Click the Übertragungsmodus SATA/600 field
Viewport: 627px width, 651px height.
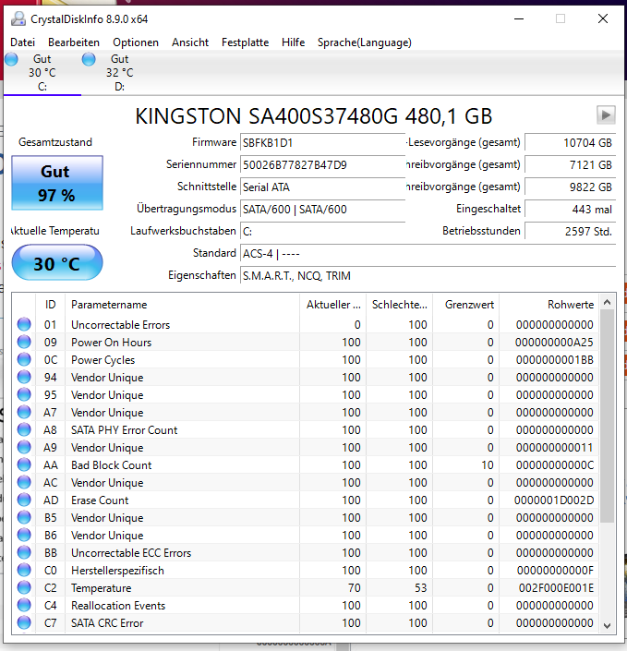(x=322, y=209)
